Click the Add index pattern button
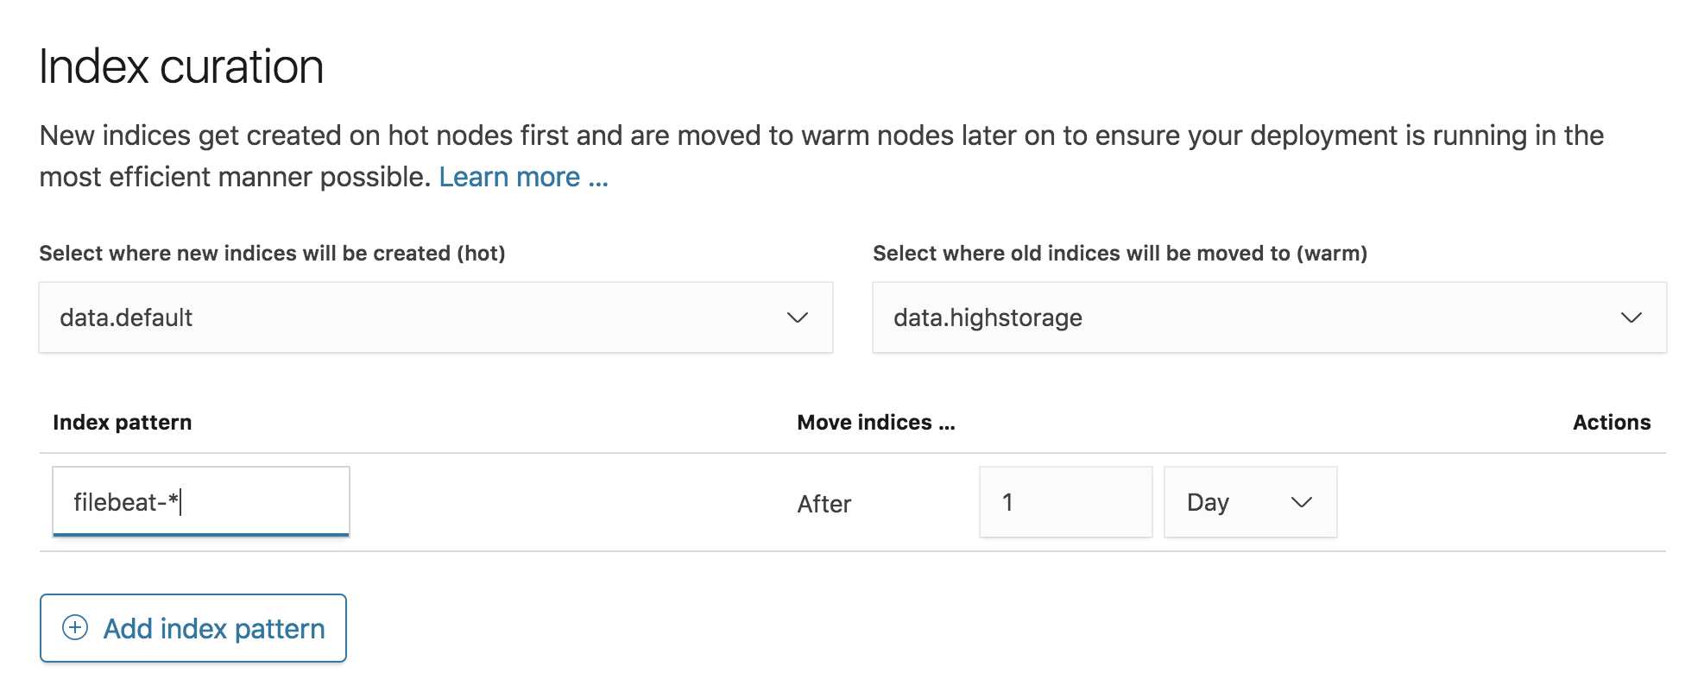Image resolution: width=1704 pixels, height=685 pixels. 193,628
